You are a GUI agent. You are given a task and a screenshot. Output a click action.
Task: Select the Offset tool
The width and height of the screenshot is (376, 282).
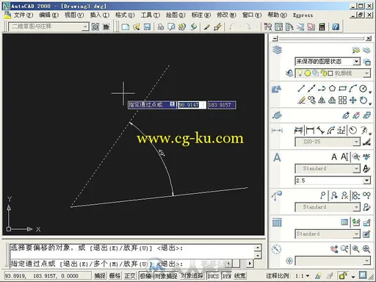tap(332, 100)
